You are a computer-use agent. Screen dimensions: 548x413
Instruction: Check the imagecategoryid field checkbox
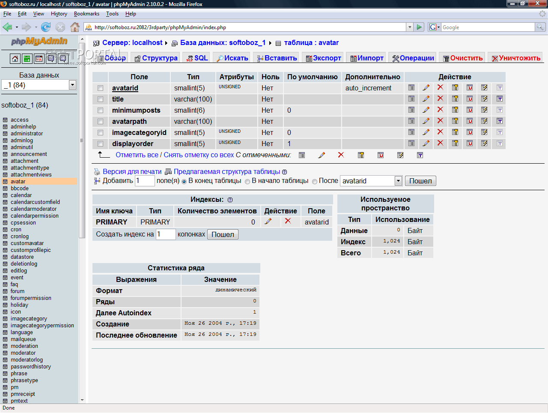pos(100,132)
